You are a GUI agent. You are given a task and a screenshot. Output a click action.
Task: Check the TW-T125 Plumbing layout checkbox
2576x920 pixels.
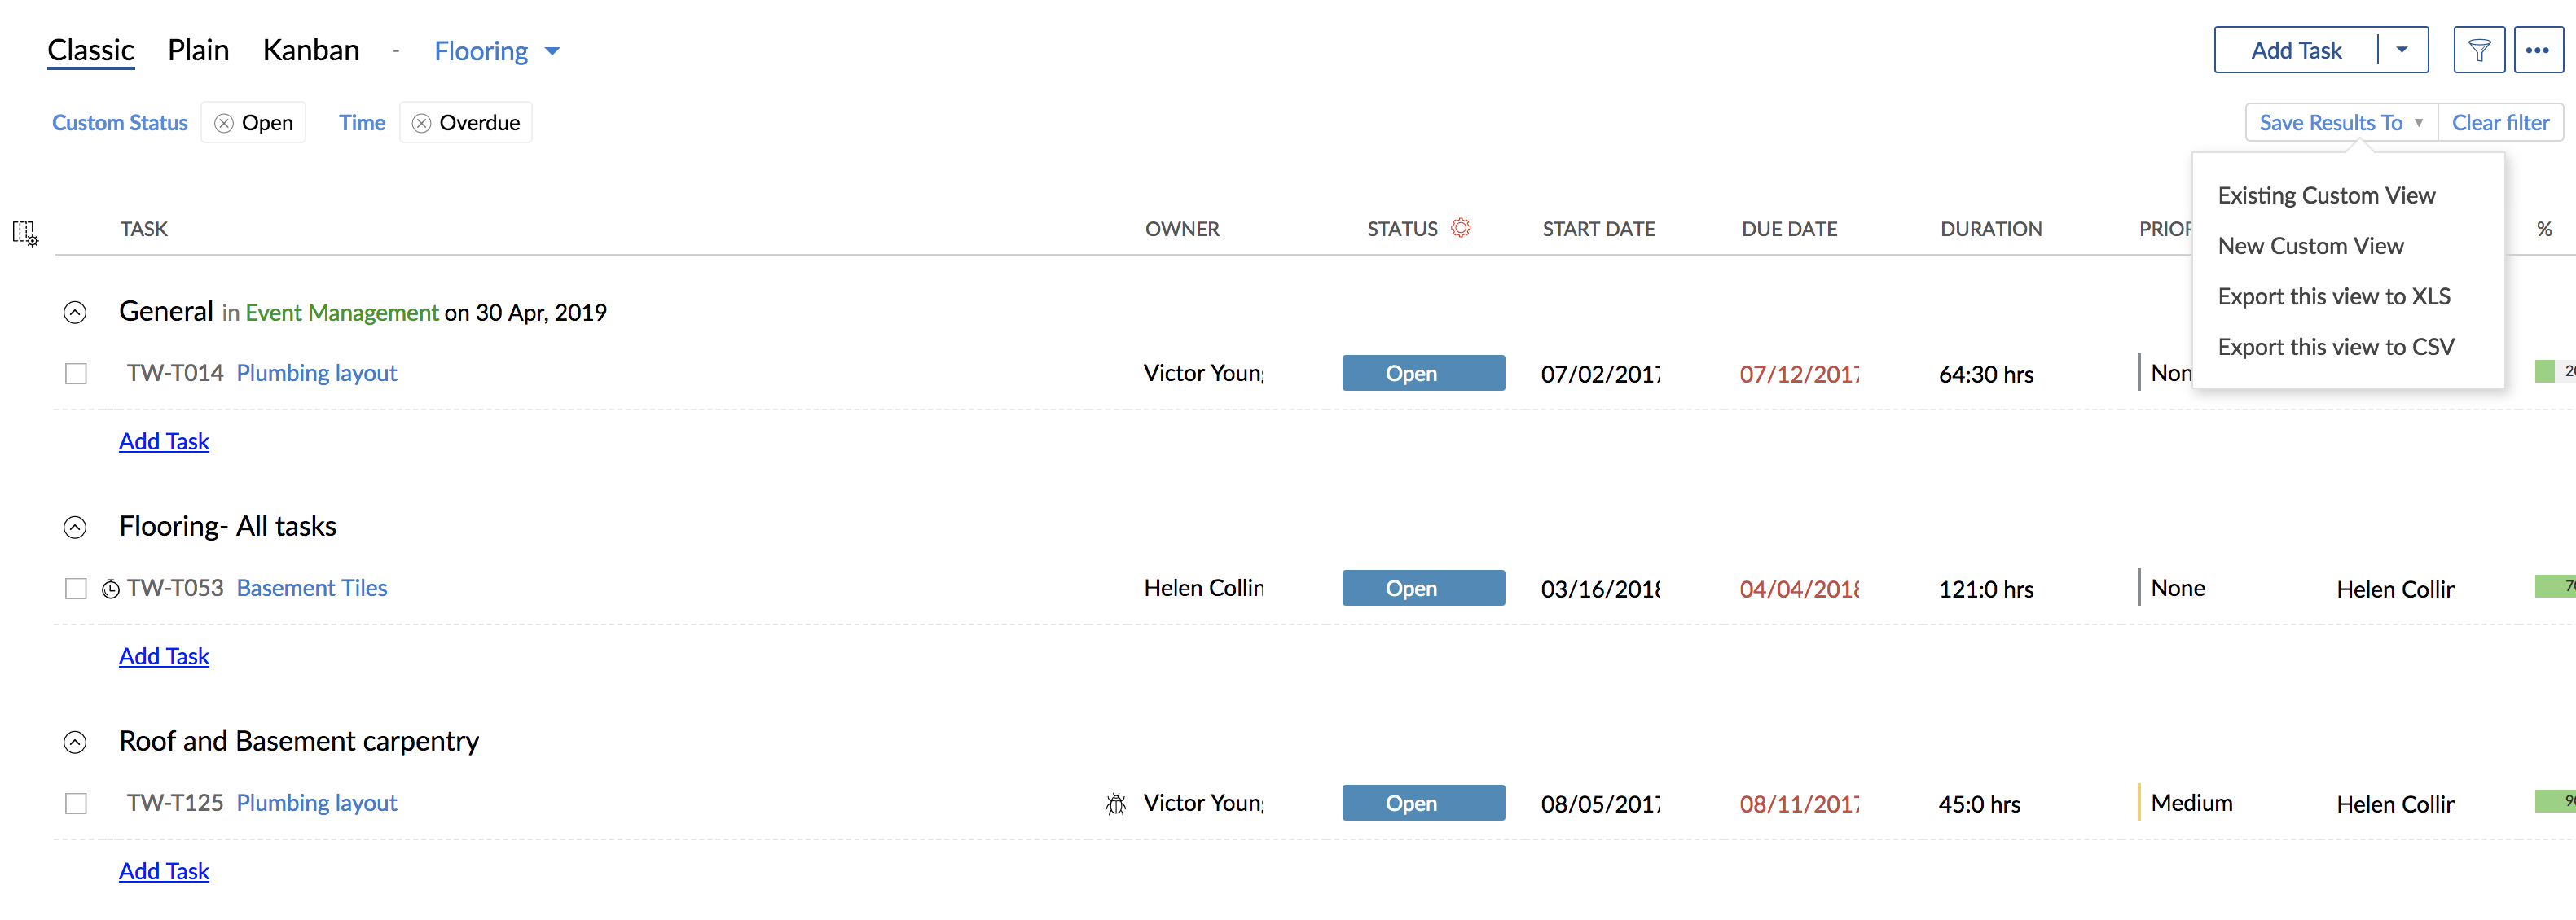[76, 803]
